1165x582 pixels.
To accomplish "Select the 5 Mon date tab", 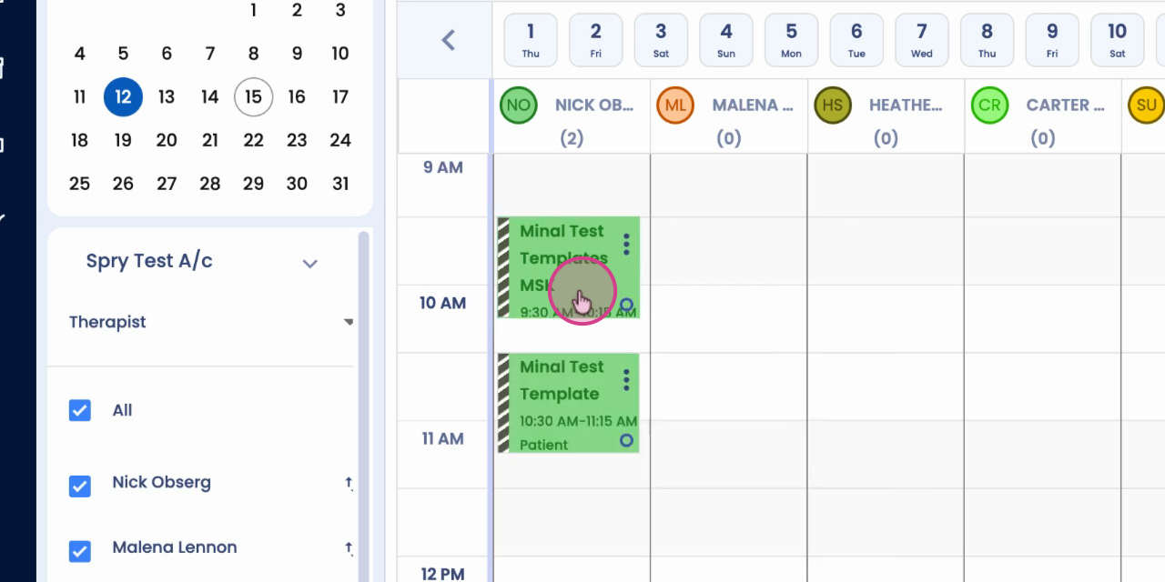I will pos(791,40).
